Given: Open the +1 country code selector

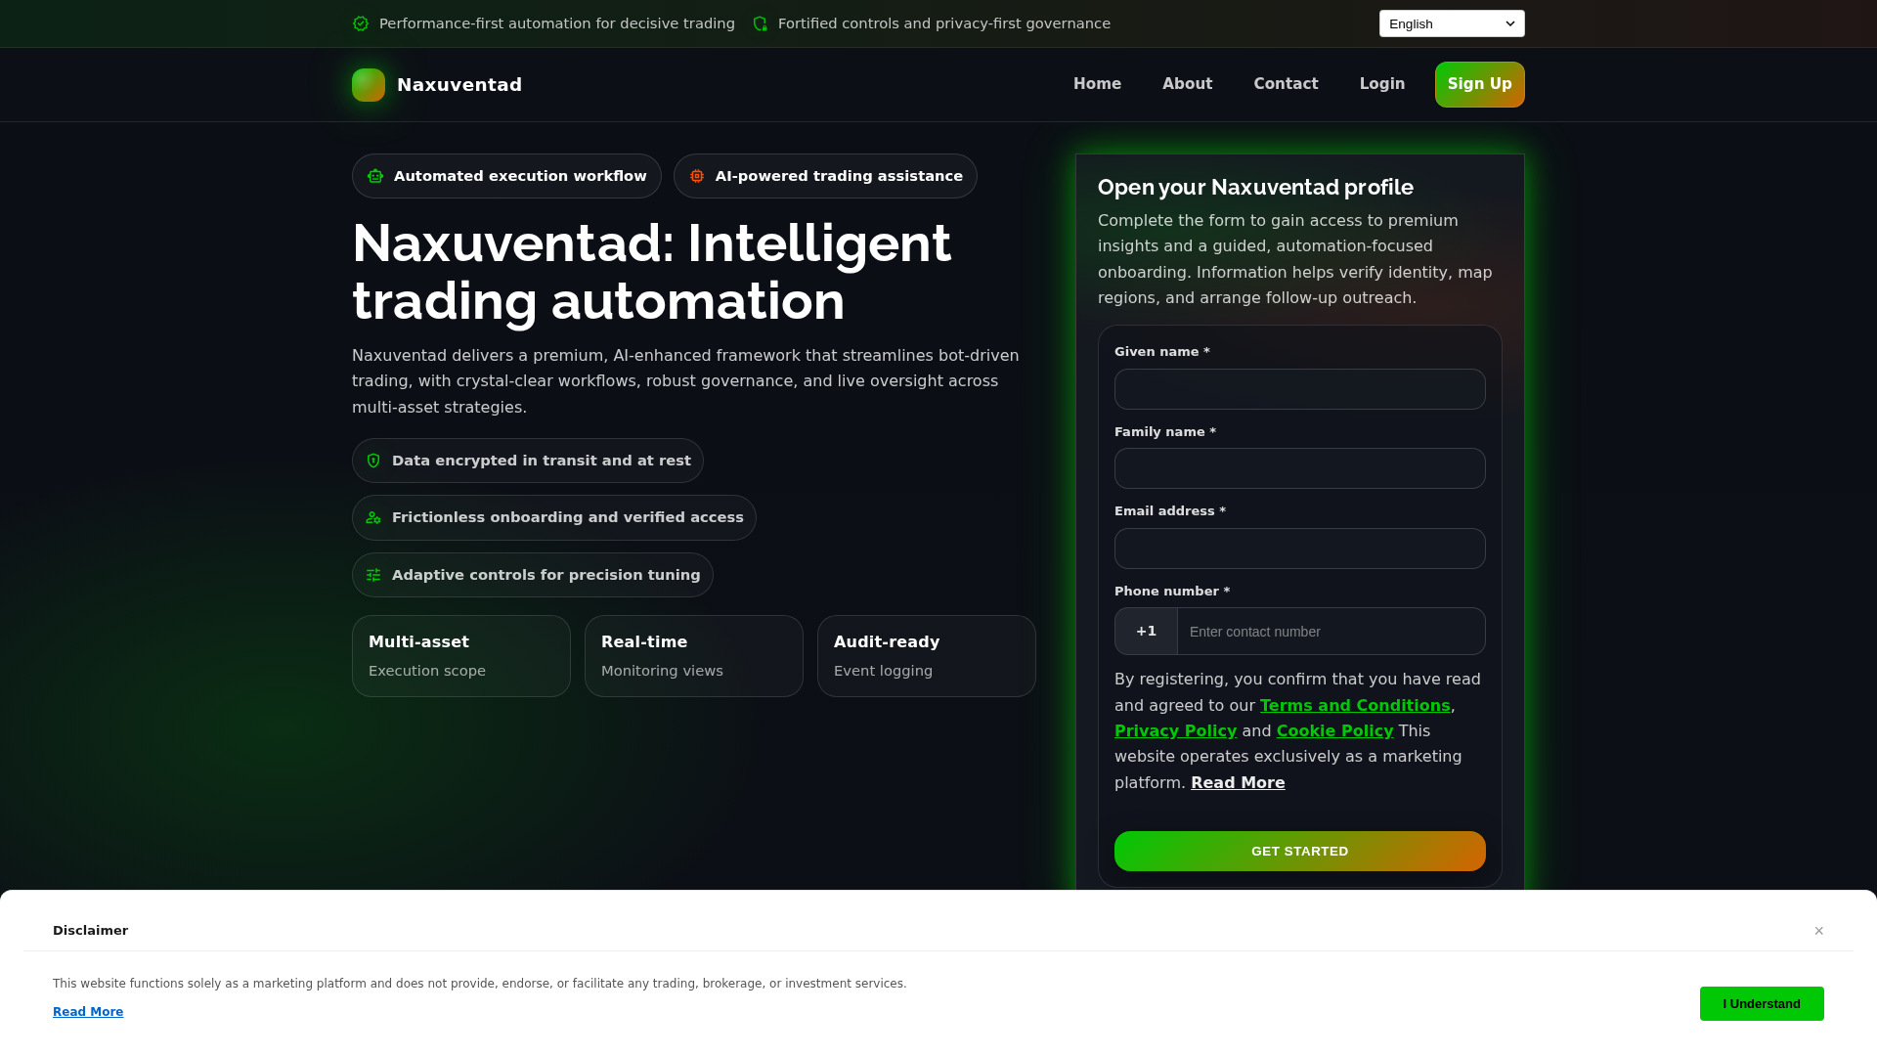Looking at the screenshot, I should (1147, 632).
